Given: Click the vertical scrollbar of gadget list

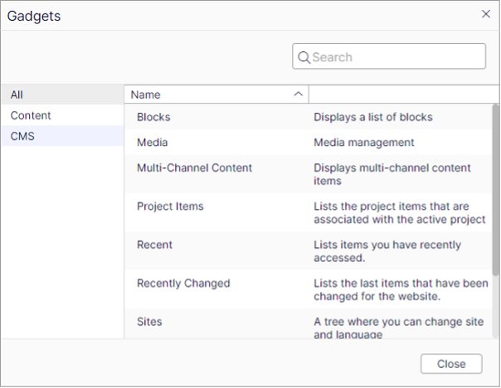Looking at the screenshot, I should pyautogui.click(x=495, y=191).
